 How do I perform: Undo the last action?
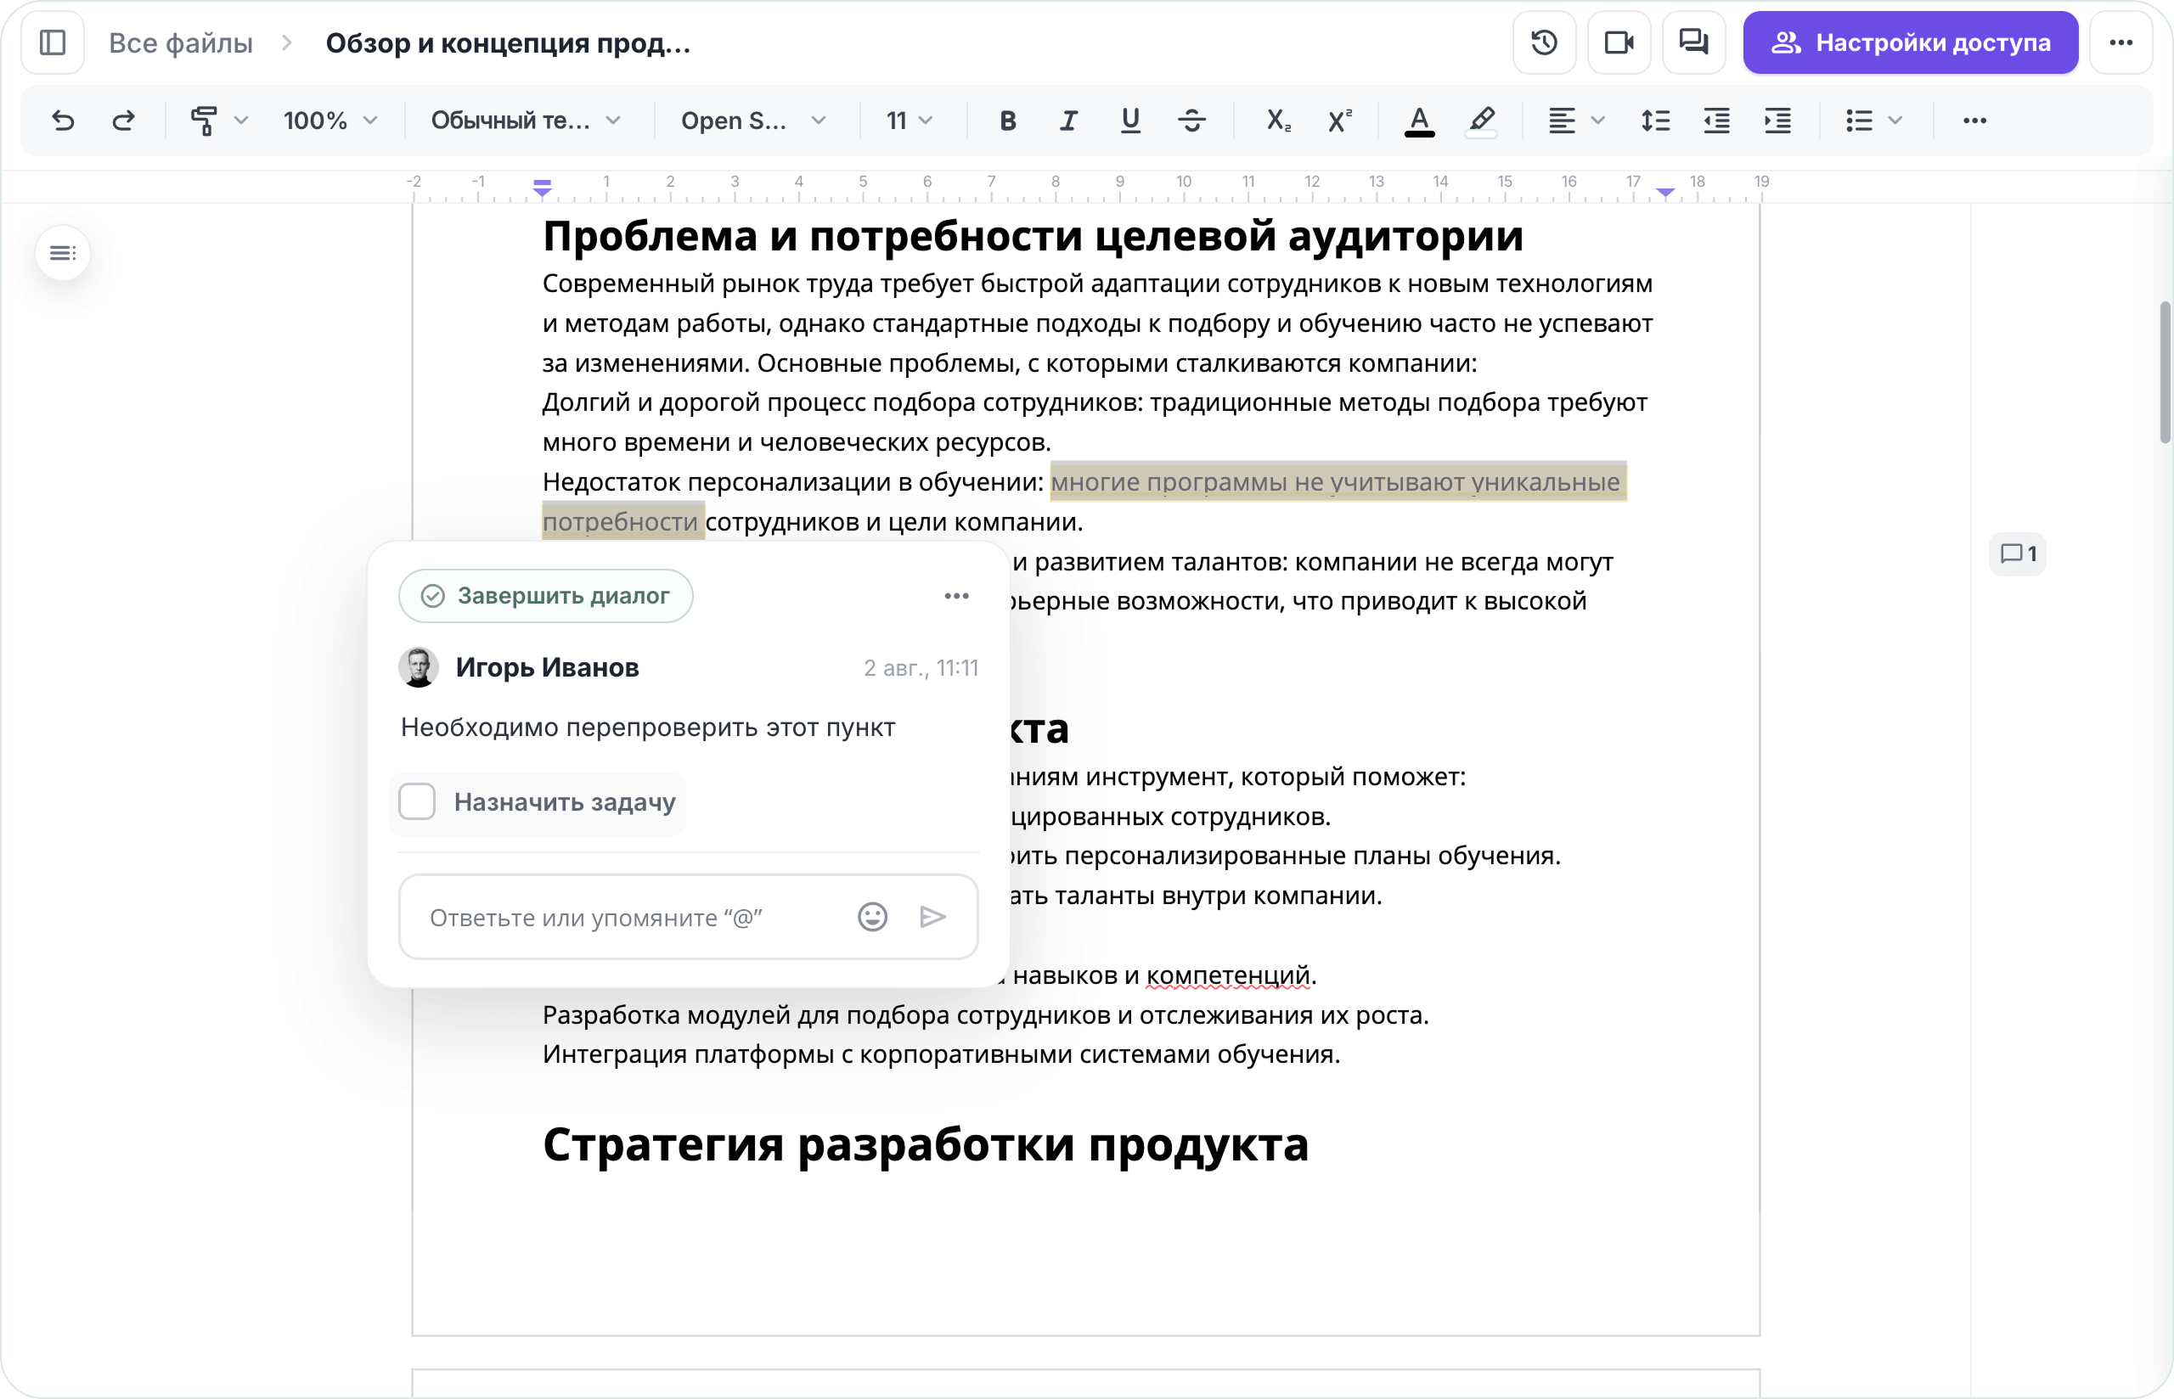point(63,120)
